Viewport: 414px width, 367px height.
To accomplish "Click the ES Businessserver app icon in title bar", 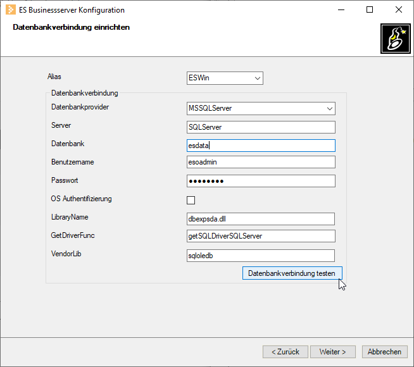I will point(11,9).
